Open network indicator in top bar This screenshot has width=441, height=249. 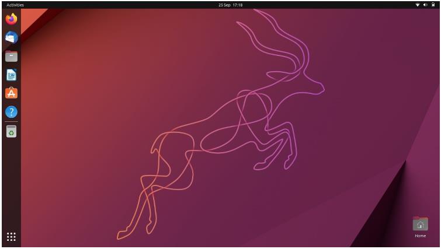418,5
